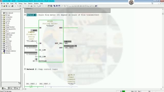164x92 pixels.
Task: Click the Network 2 title label
Action: (x=31, y=69)
